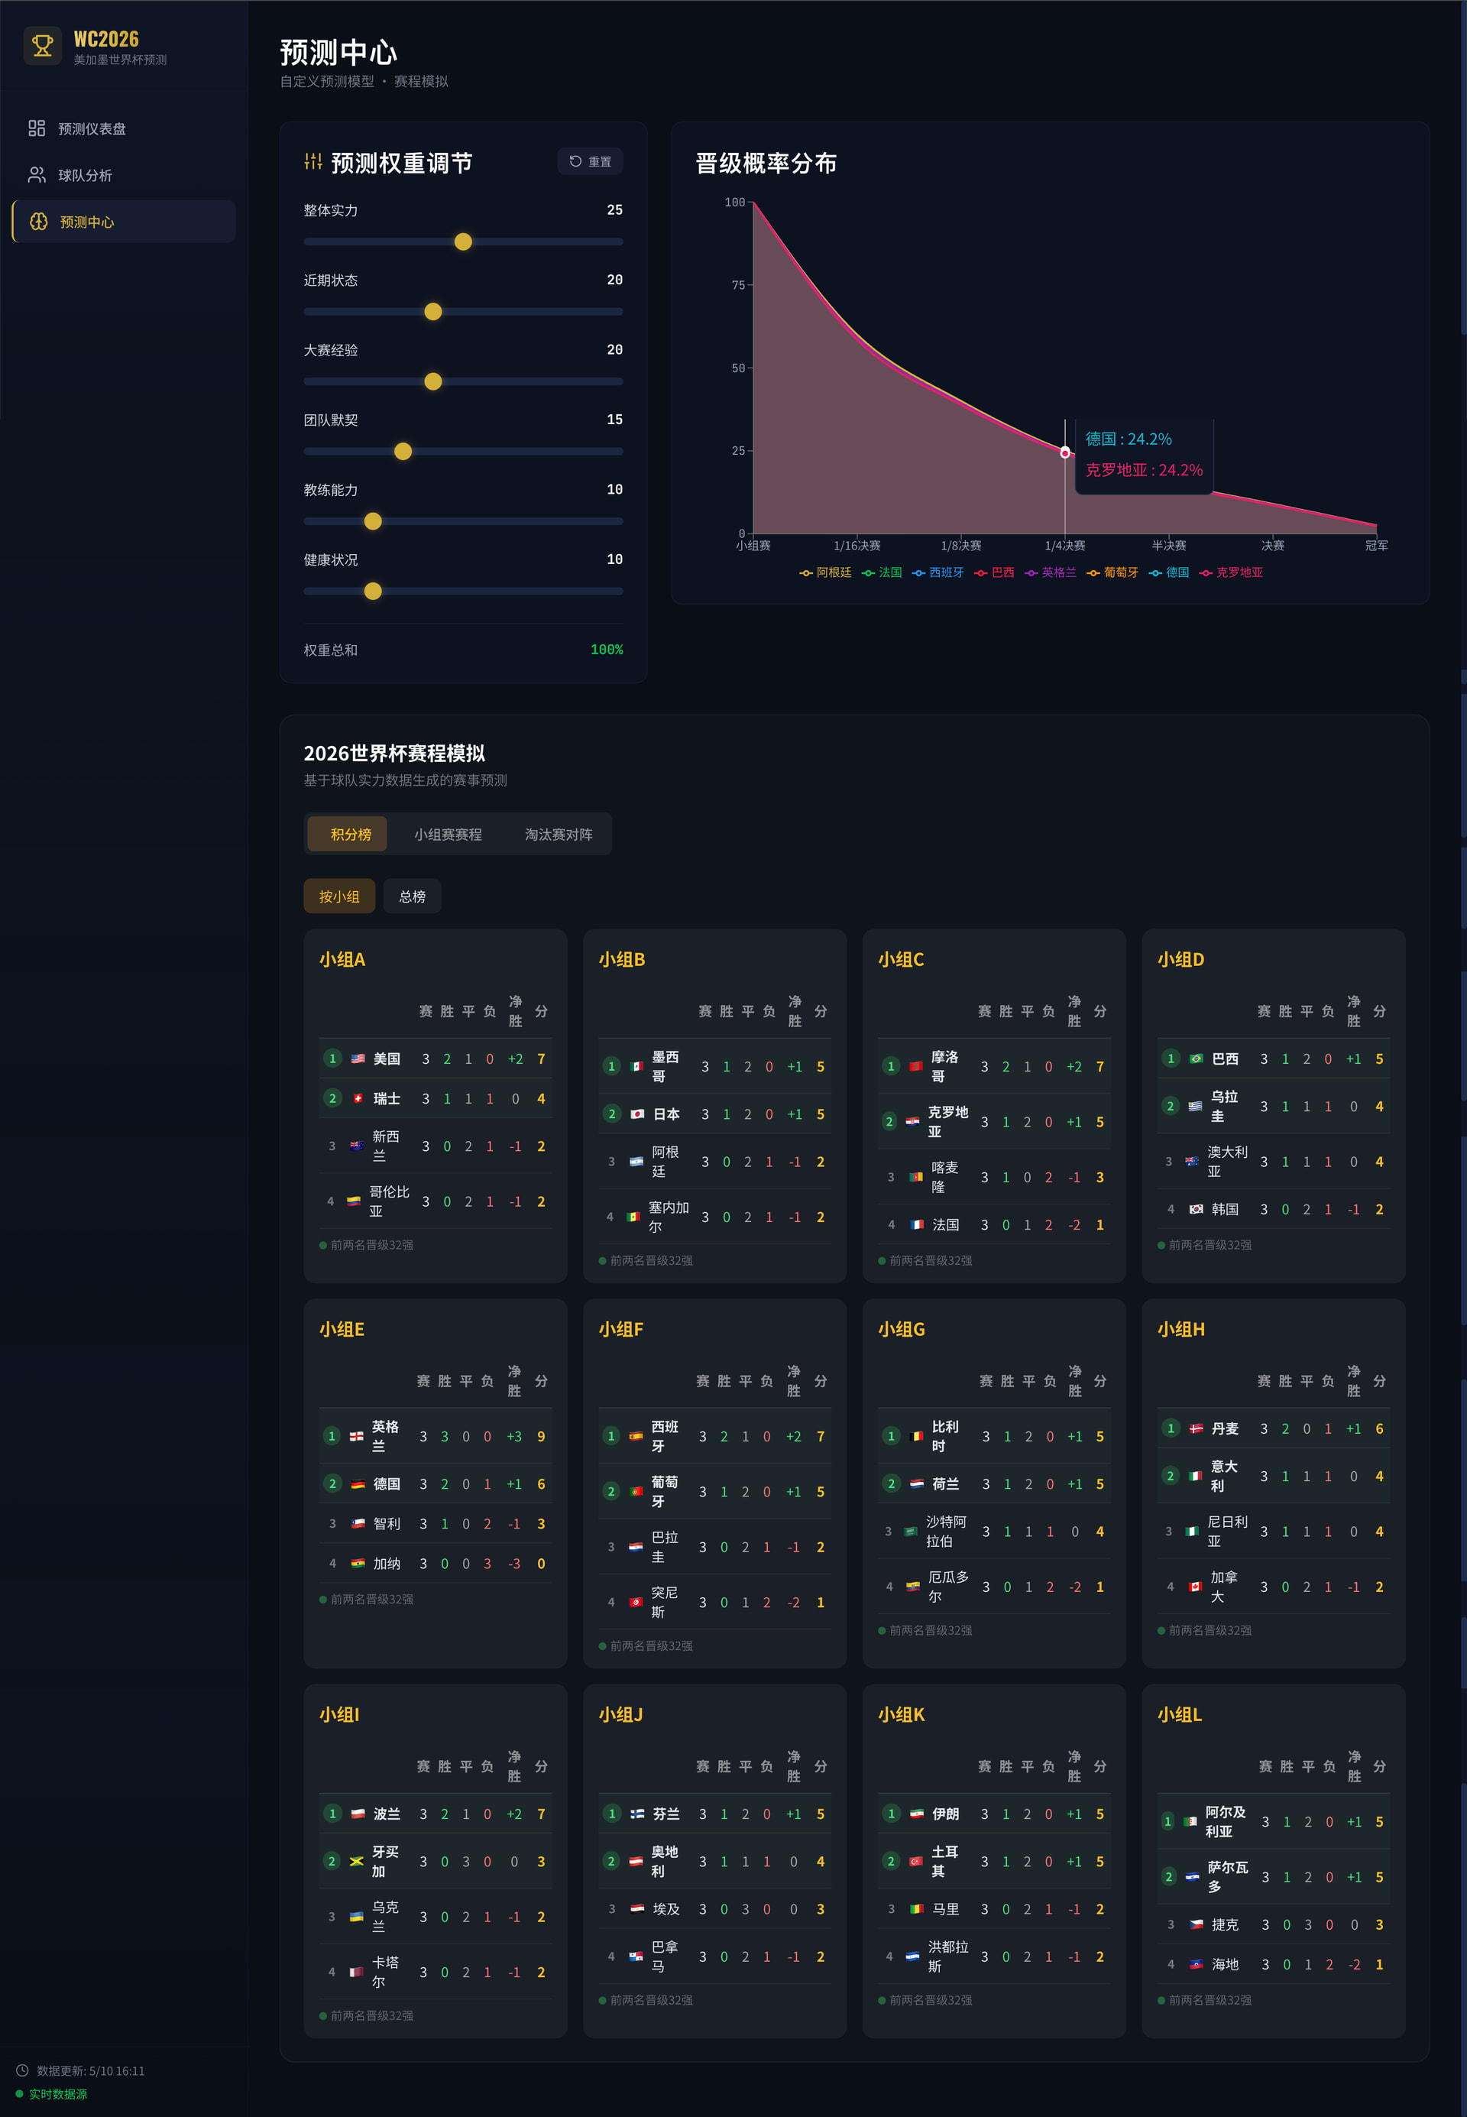
Task: Toggle 西班牙 series in chart legend
Action: coord(938,572)
